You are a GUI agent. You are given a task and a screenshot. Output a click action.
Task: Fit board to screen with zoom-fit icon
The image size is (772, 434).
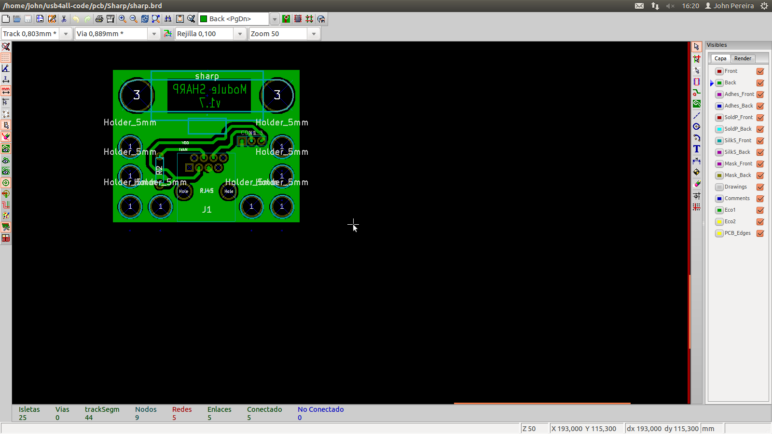156,19
